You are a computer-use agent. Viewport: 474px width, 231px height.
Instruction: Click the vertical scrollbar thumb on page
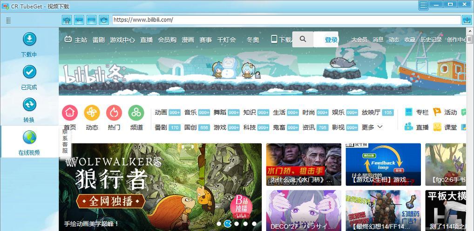(469, 39)
